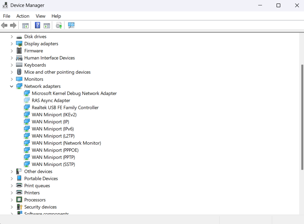
Task: Click the mouse icon beside Mice and other pointing devices
Action: (19, 72)
